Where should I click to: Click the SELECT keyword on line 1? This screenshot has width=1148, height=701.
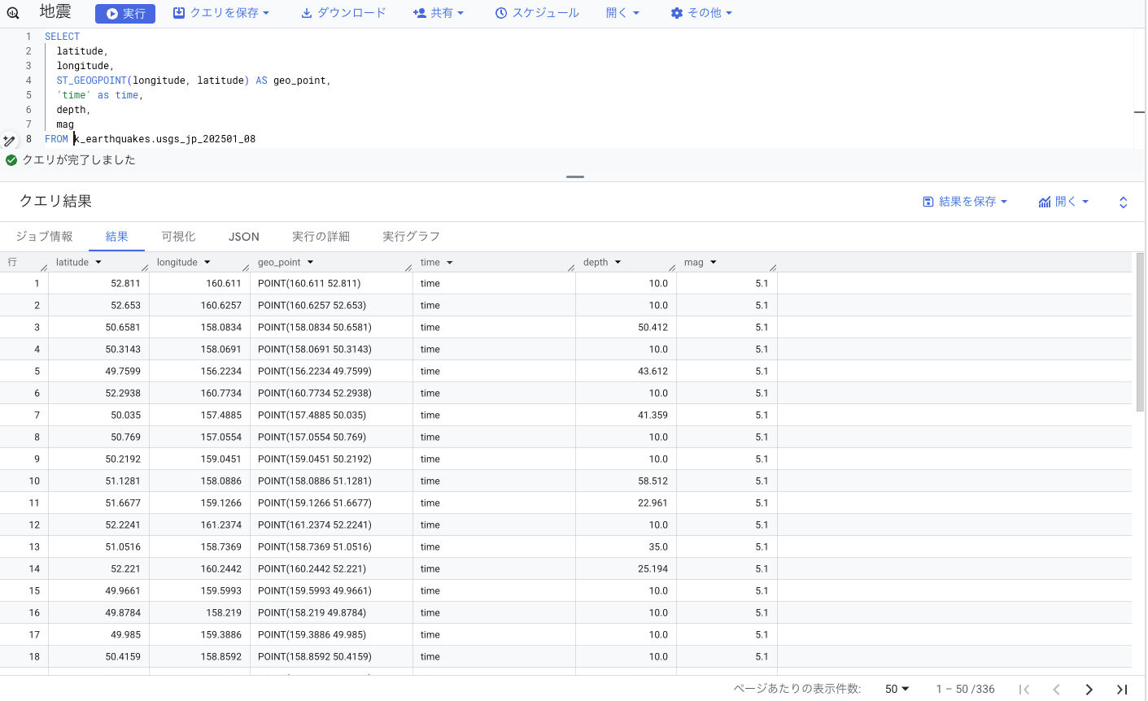63,37
